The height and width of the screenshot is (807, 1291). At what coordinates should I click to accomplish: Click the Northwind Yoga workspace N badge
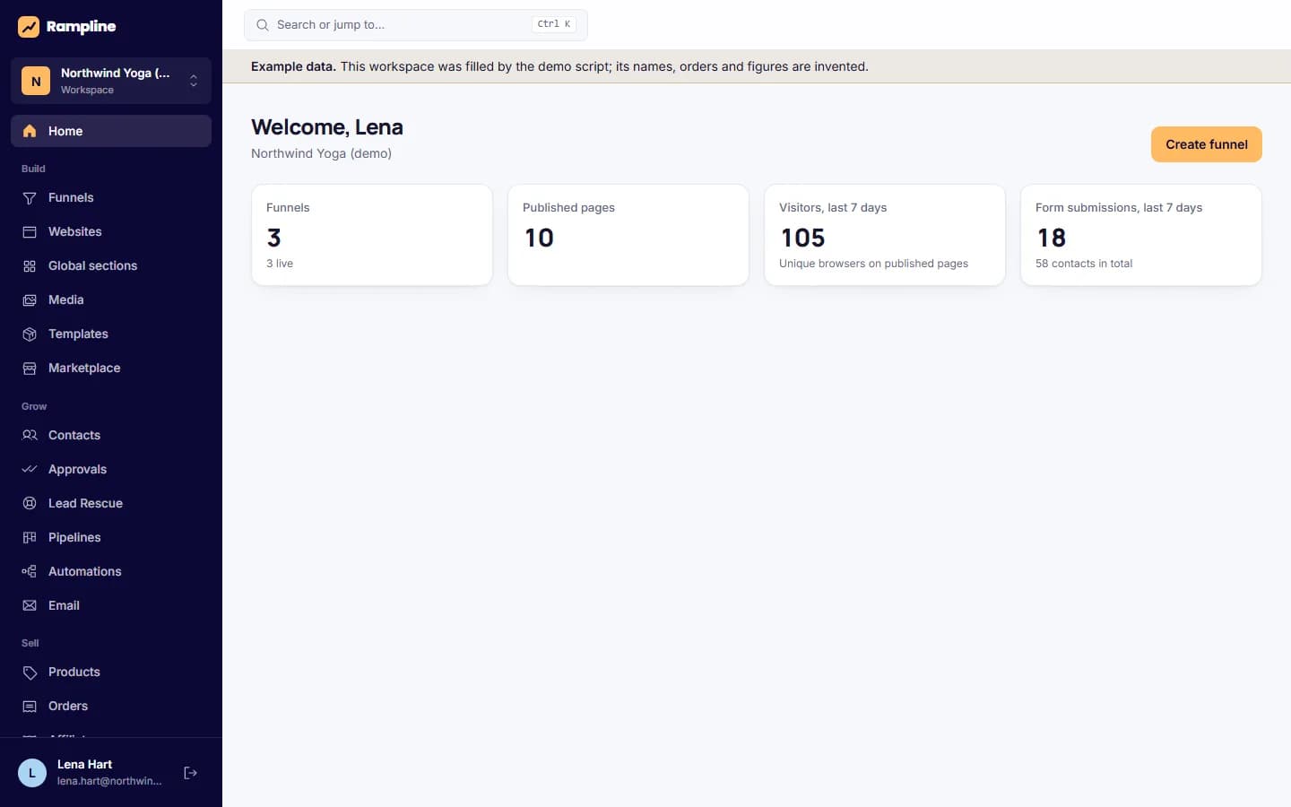36,81
